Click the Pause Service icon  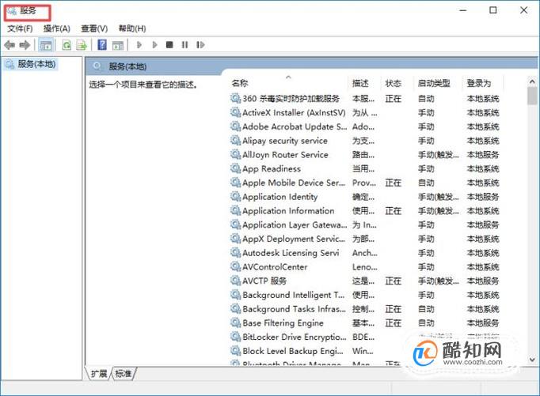tap(185, 45)
